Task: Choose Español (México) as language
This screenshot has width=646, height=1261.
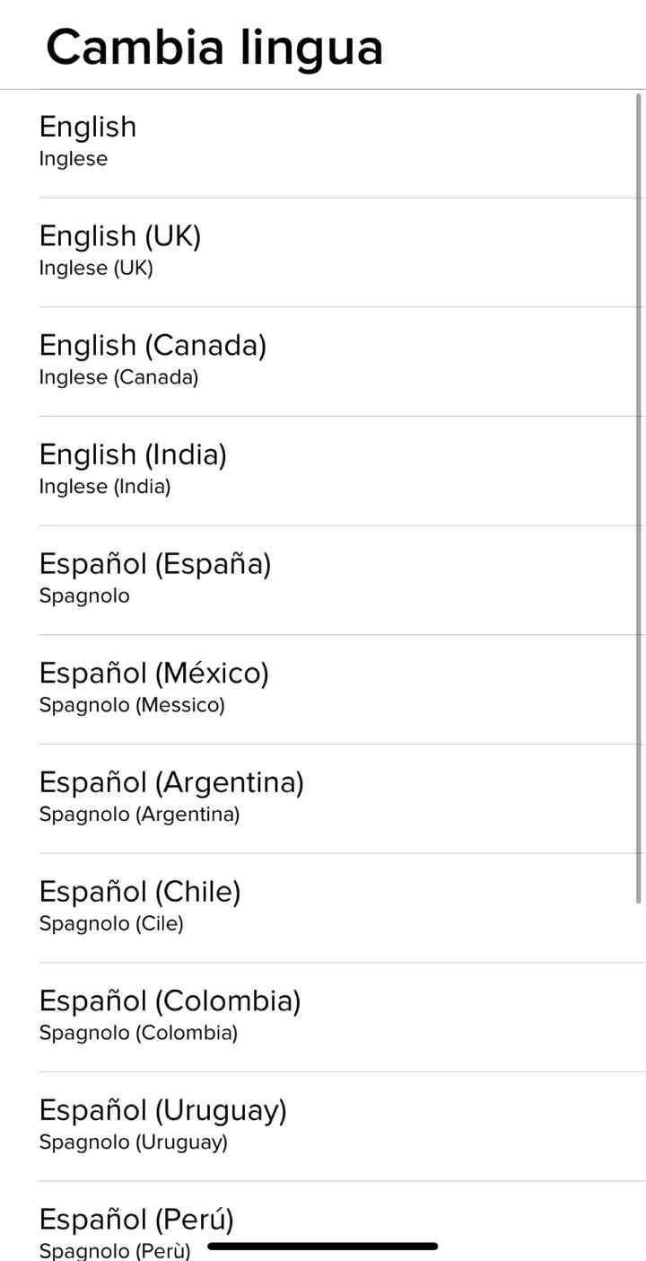Action: (x=153, y=674)
